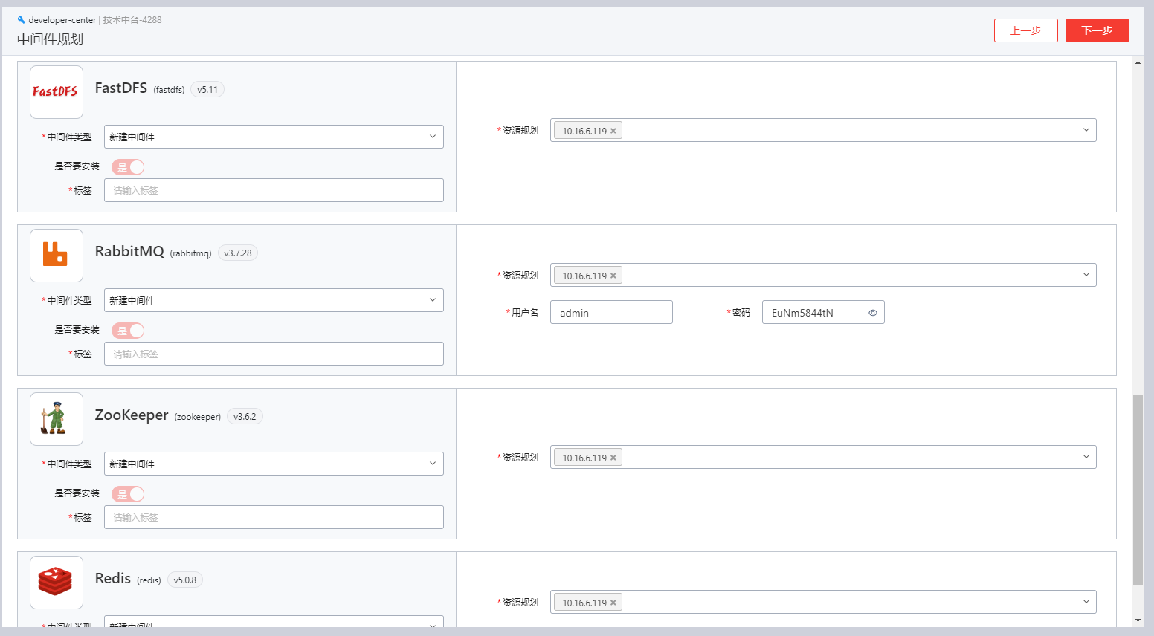1154x636 pixels.
Task: Toggle RabbitMQ install switch
Action: (128, 331)
